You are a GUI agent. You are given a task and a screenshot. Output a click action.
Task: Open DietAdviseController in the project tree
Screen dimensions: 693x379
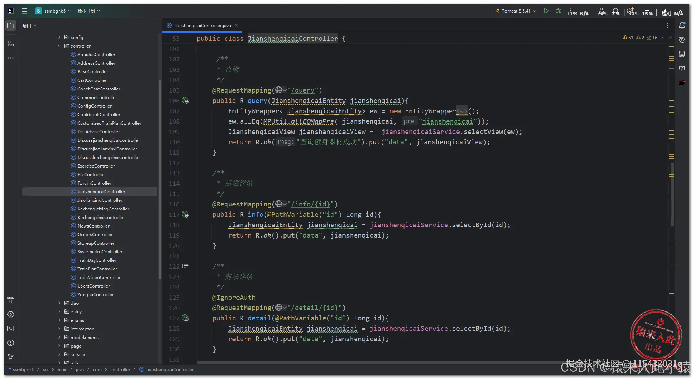(x=99, y=131)
